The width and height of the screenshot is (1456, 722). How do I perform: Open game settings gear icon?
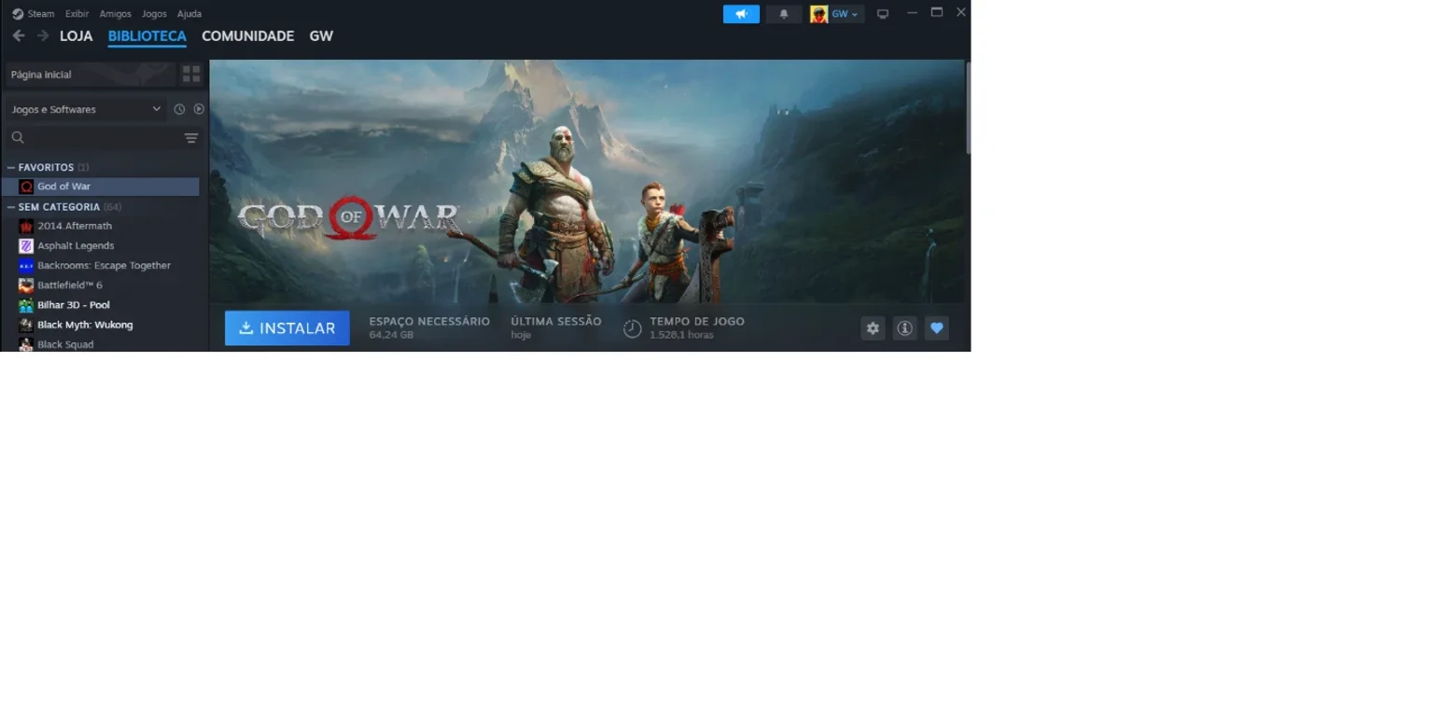point(873,328)
